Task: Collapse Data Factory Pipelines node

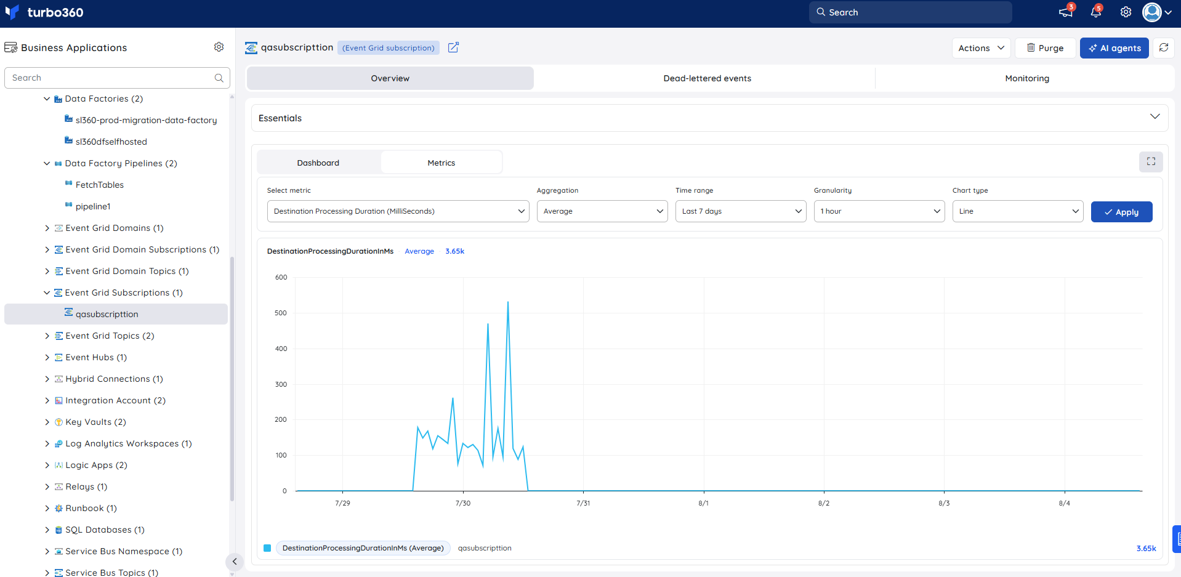Action: click(x=47, y=163)
